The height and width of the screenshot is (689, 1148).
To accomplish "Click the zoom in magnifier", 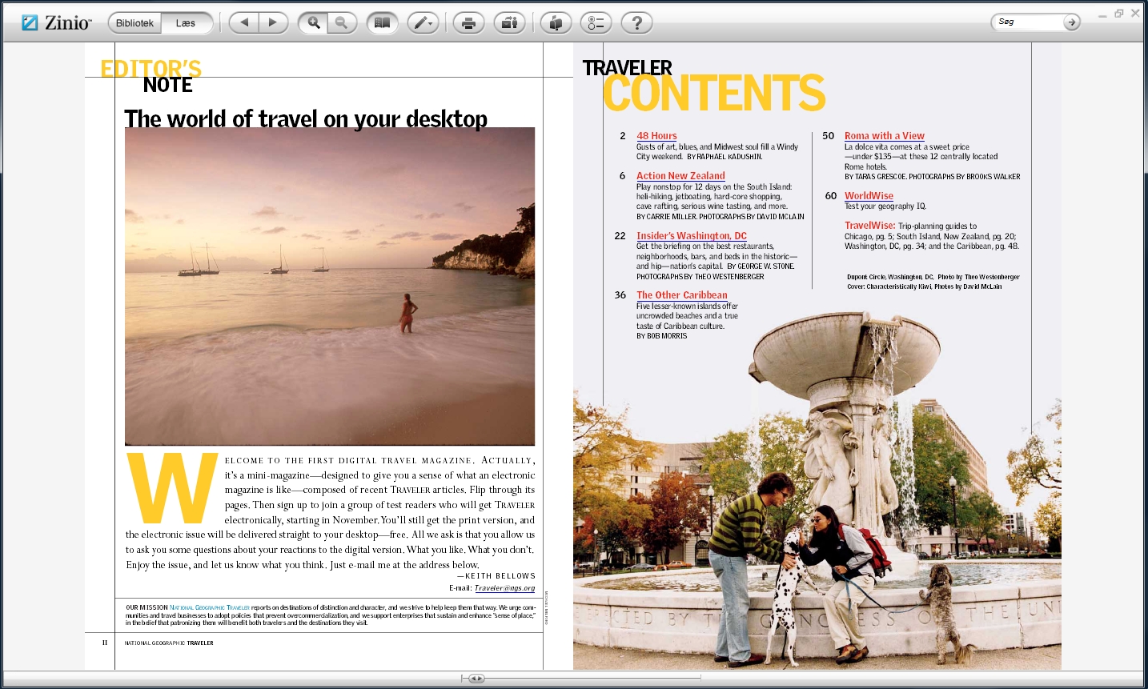I will tap(313, 23).
